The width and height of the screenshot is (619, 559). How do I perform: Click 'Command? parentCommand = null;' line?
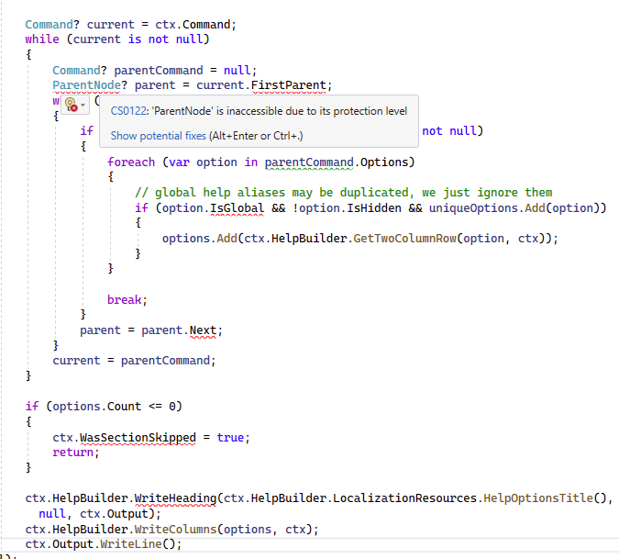(x=155, y=71)
